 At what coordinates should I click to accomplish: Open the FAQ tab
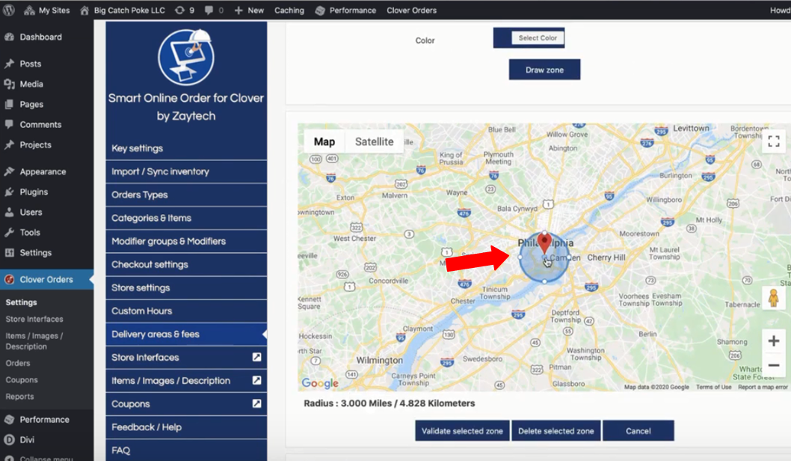186,451
